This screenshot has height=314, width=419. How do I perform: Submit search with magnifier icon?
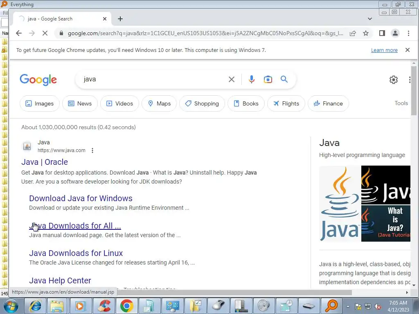[x=284, y=79]
